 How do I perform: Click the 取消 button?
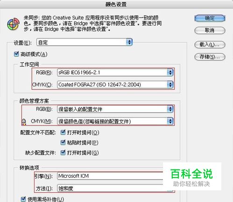tap(210, 30)
